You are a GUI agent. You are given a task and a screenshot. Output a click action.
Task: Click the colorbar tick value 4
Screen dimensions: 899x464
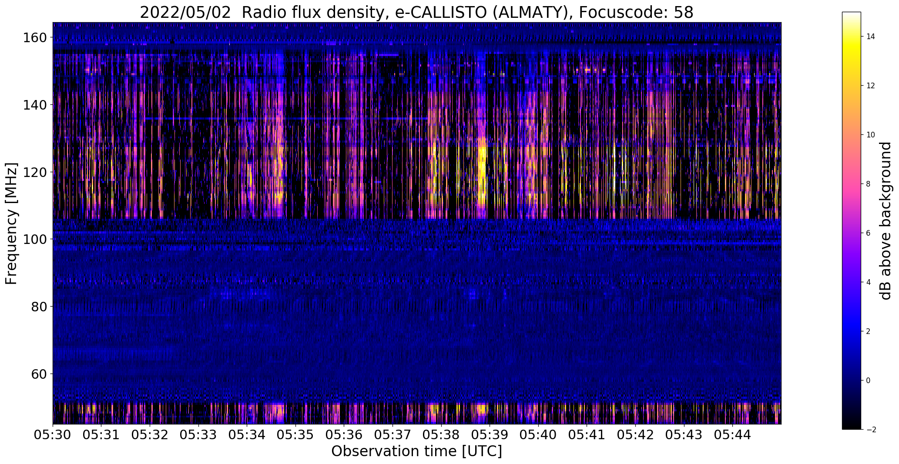[x=869, y=282]
